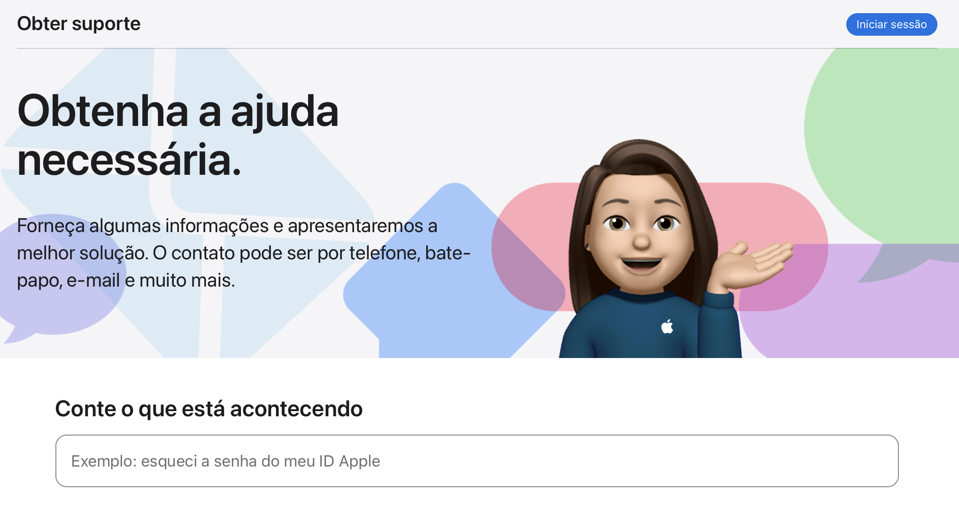This screenshot has height=514, width=959.
Task: Click the divider line beneath Obter suporte
Action: 477,48
